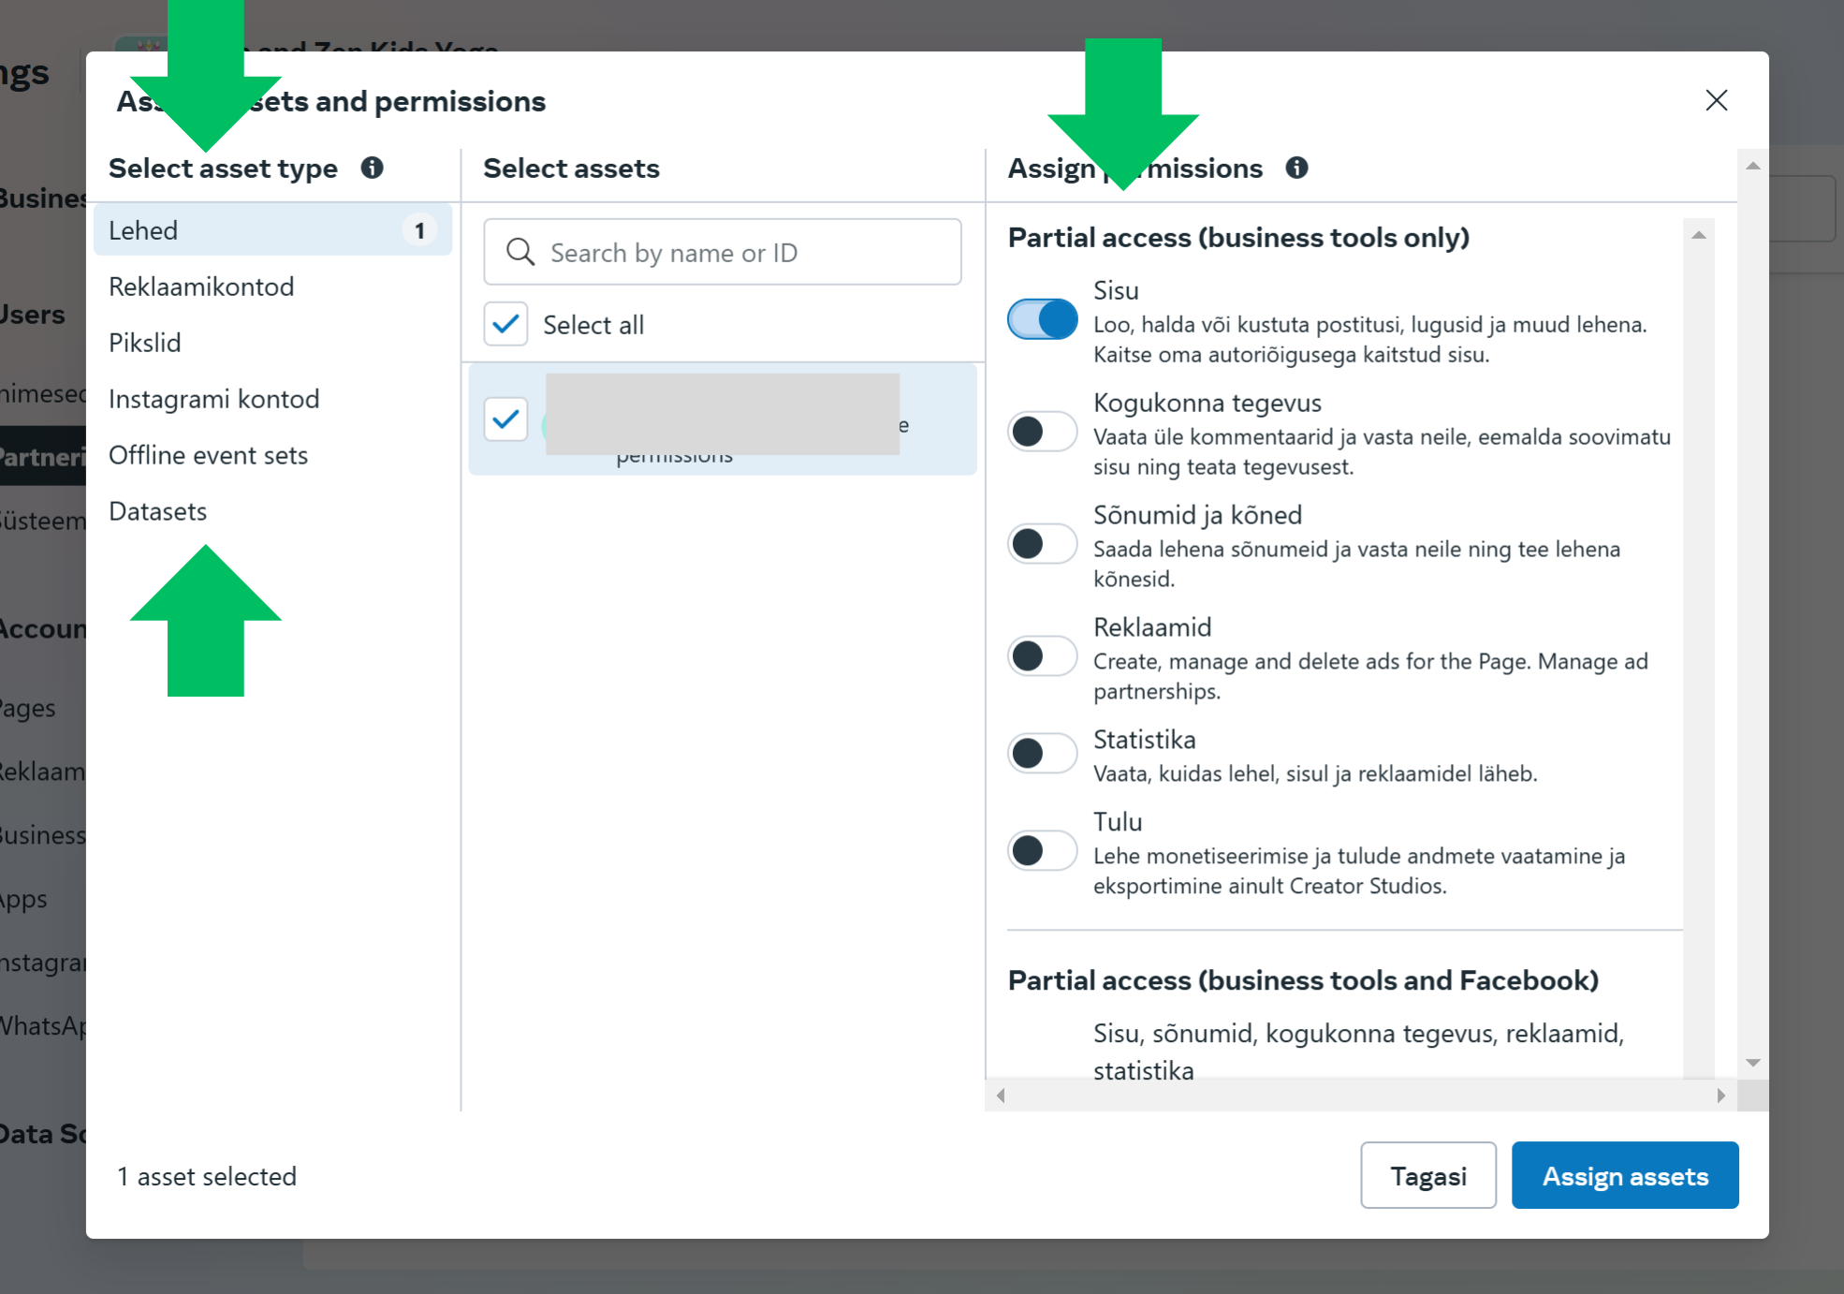Screen dimensions: 1844x1294
Task: Uncheck the selected page asset checkbox
Action: [505, 419]
